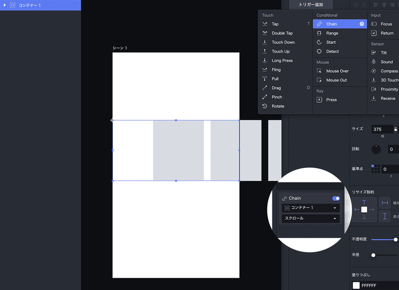Viewport: 399px width, 290px height.
Task: Click the 基準点 X value field
Action: [x=390, y=169]
